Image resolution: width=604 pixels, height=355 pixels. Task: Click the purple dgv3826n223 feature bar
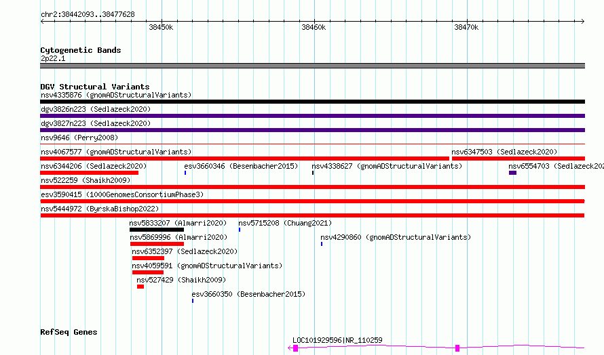point(312,116)
